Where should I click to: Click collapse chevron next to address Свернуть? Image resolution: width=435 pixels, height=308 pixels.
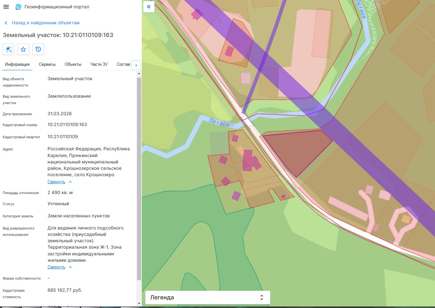tap(70, 182)
